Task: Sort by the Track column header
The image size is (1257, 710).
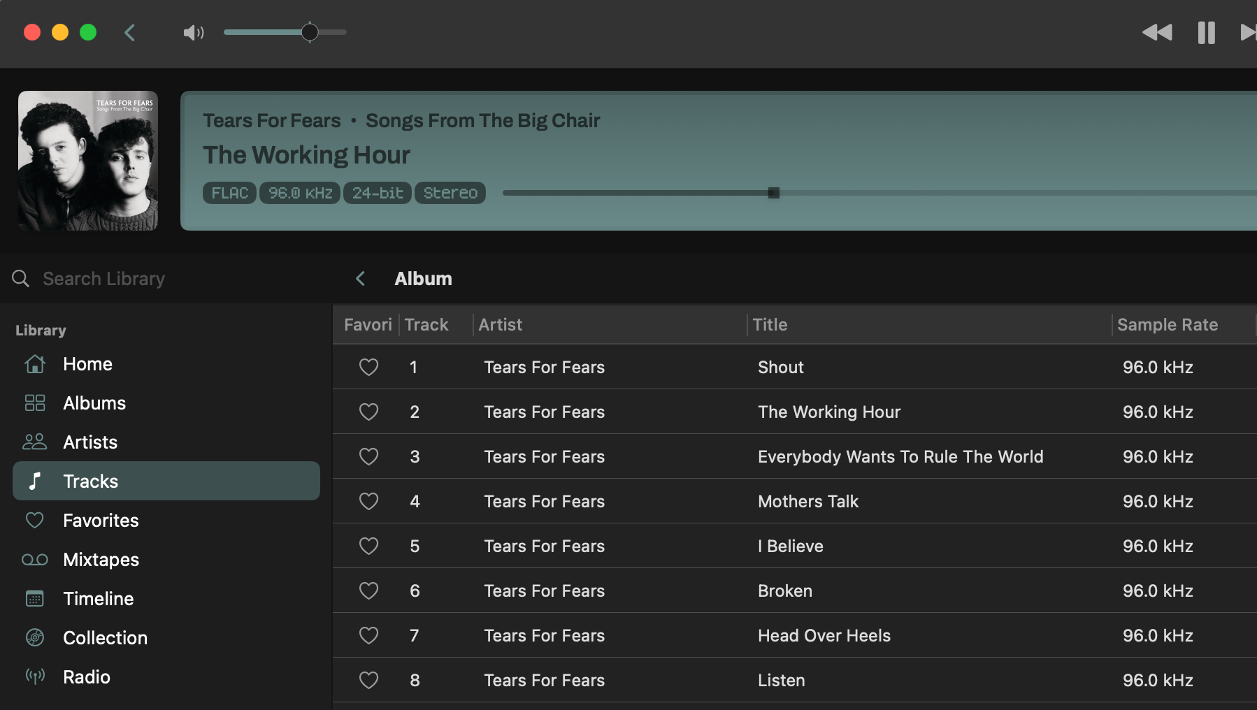Action: 436,325
